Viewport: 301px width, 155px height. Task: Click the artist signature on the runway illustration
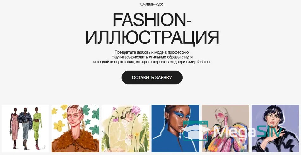coord(45,147)
